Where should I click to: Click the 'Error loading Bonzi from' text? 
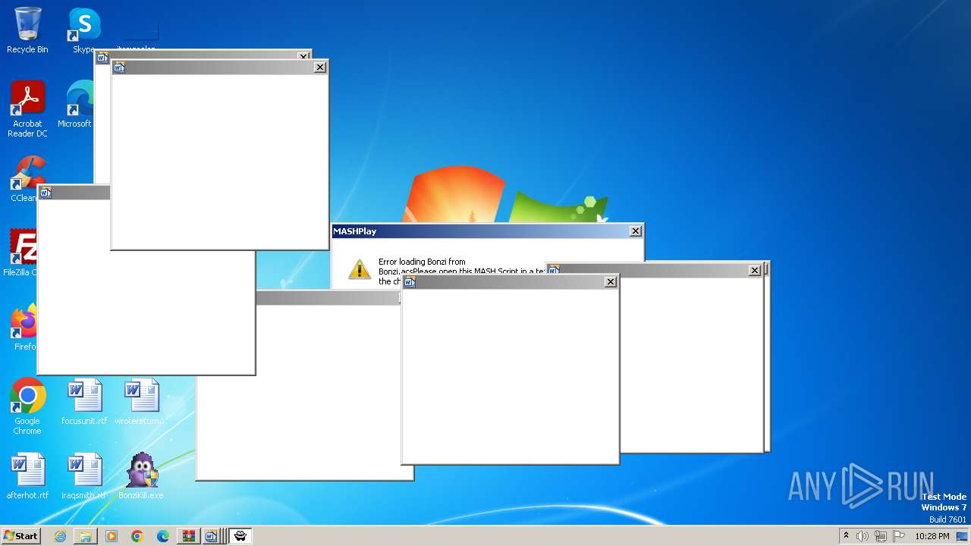[x=422, y=262]
